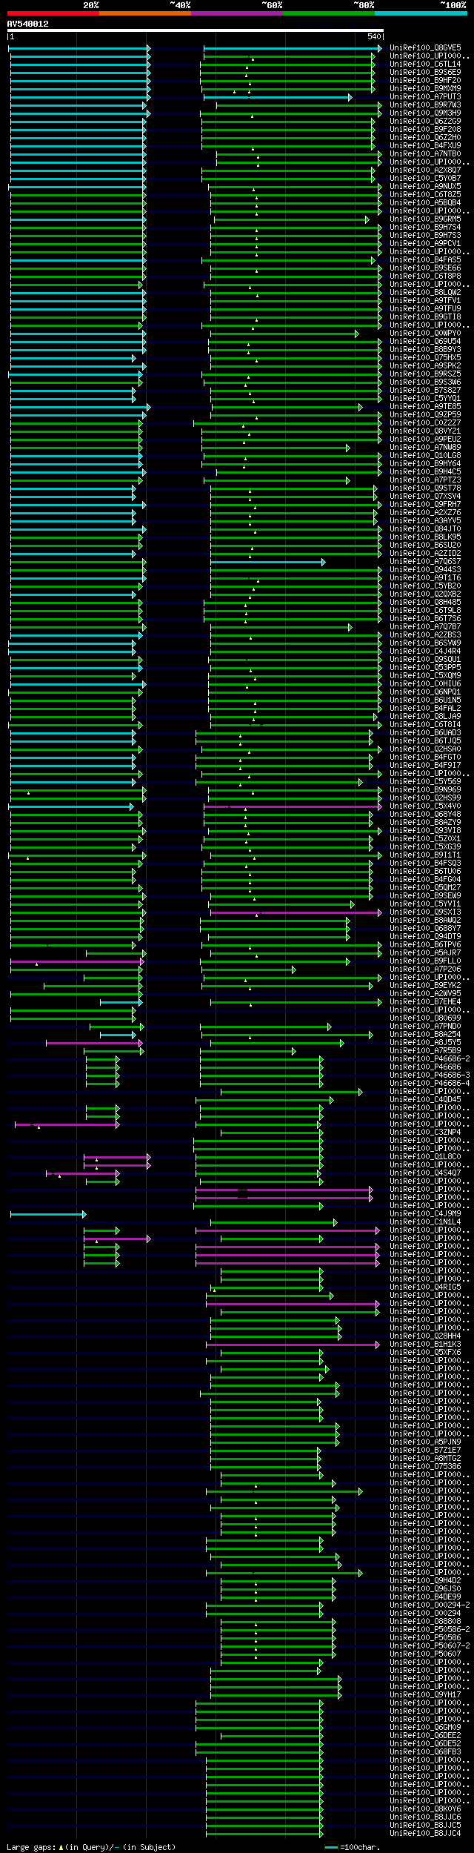The width and height of the screenshot is (474, 1853).
Task: Click the cyan alignment bar of C4J9M9
Action: (48, 1214)
